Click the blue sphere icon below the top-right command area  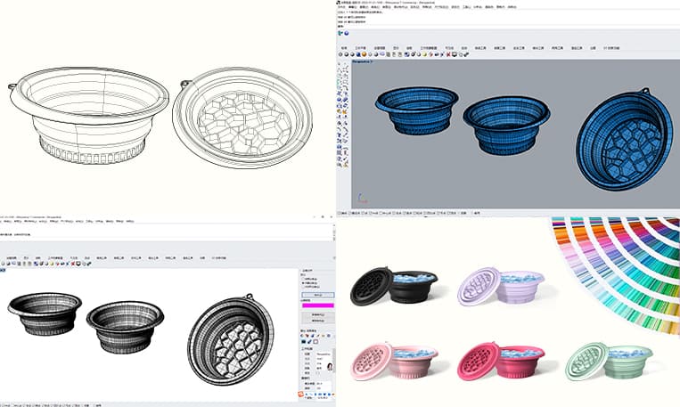346,33
